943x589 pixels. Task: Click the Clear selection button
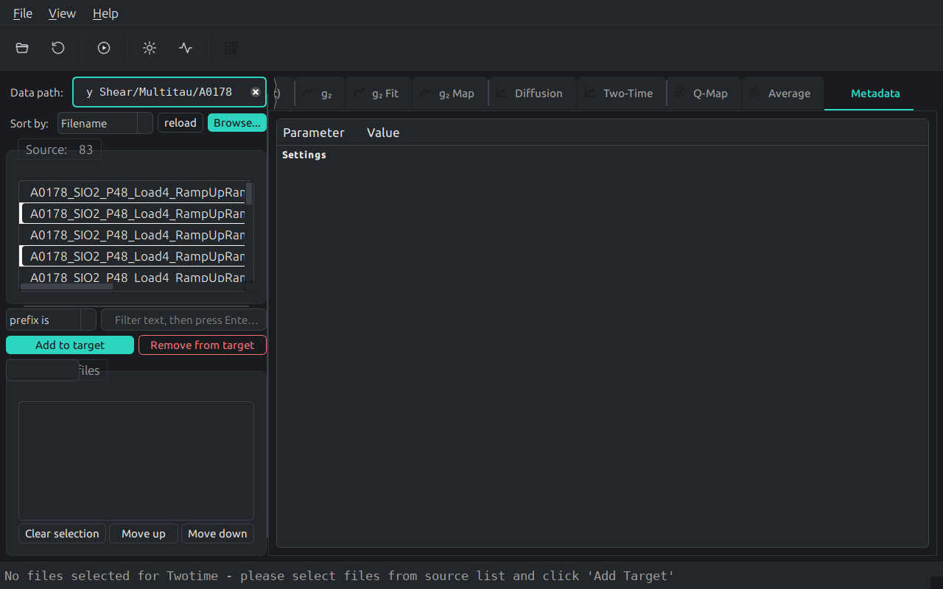tap(62, 534)
